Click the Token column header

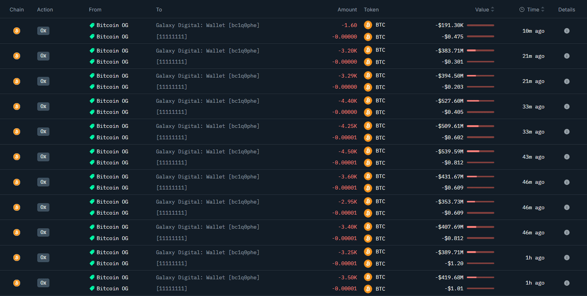(x=371, y=10)
